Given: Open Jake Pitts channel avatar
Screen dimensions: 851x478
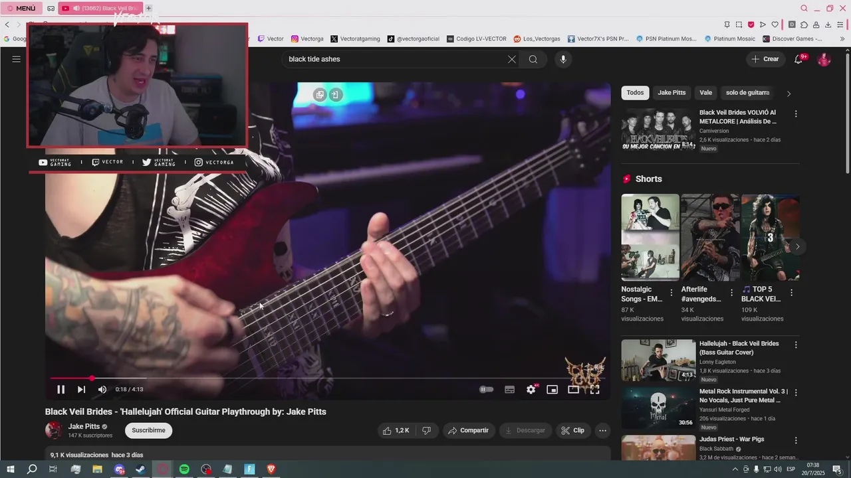Looking at the screenshot, I should pos(54,430).
